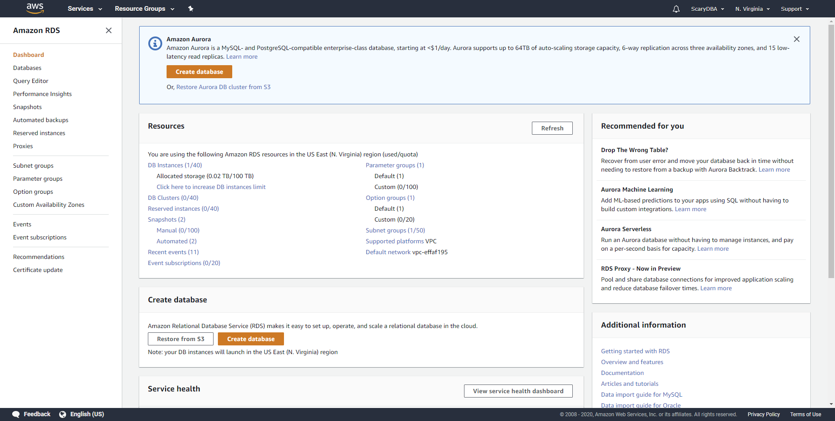835x421 pixels.
Task: Open Performance Insights in sidebar
Action: point(42,94)
